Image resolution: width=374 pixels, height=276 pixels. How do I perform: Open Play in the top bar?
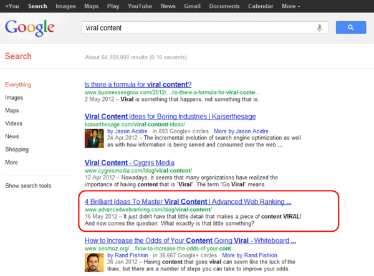click(x=113, y=6)
